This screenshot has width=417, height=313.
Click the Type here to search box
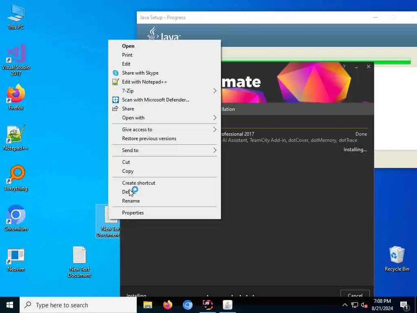78,305
